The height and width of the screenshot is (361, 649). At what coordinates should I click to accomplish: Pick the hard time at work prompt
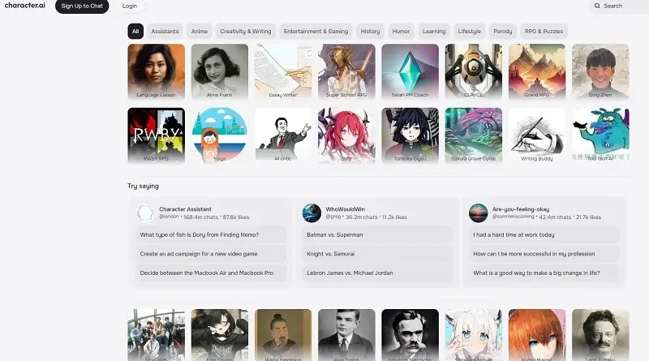544,234
